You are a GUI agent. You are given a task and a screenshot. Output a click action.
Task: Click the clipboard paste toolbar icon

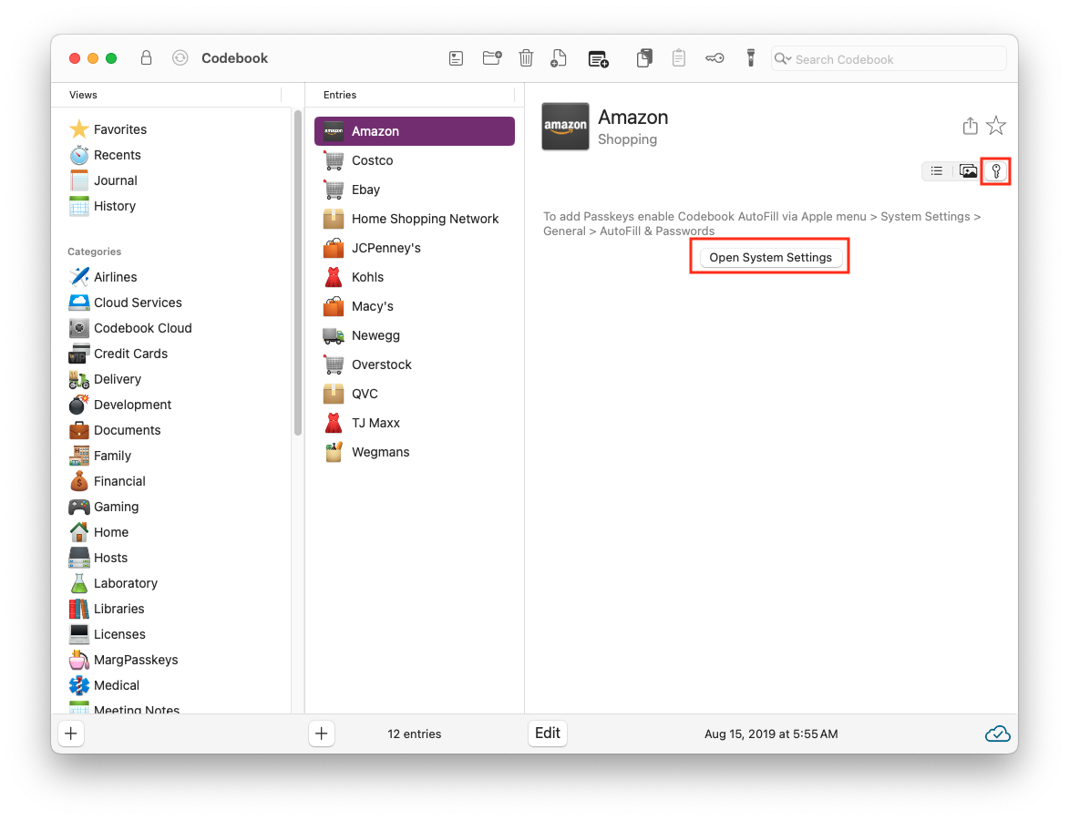678,58
